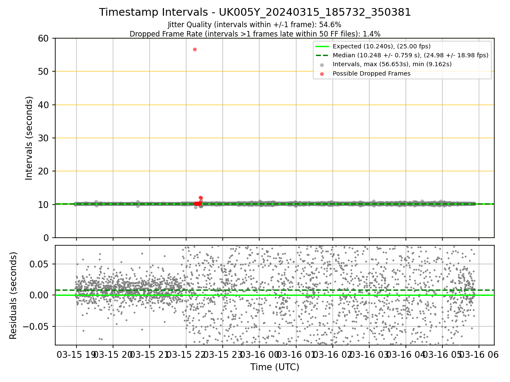
Task: Click the plot title 'Timestamp Intervals - UK005Y_20240315_185732_350381'
Action: click(255, 12)
